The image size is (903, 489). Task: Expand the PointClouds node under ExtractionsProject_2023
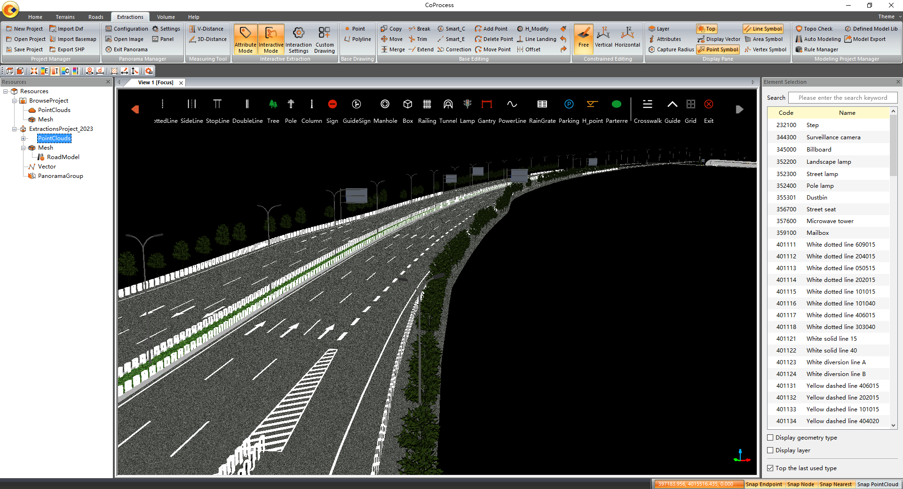pyautogui.click(x=24, y=138)
